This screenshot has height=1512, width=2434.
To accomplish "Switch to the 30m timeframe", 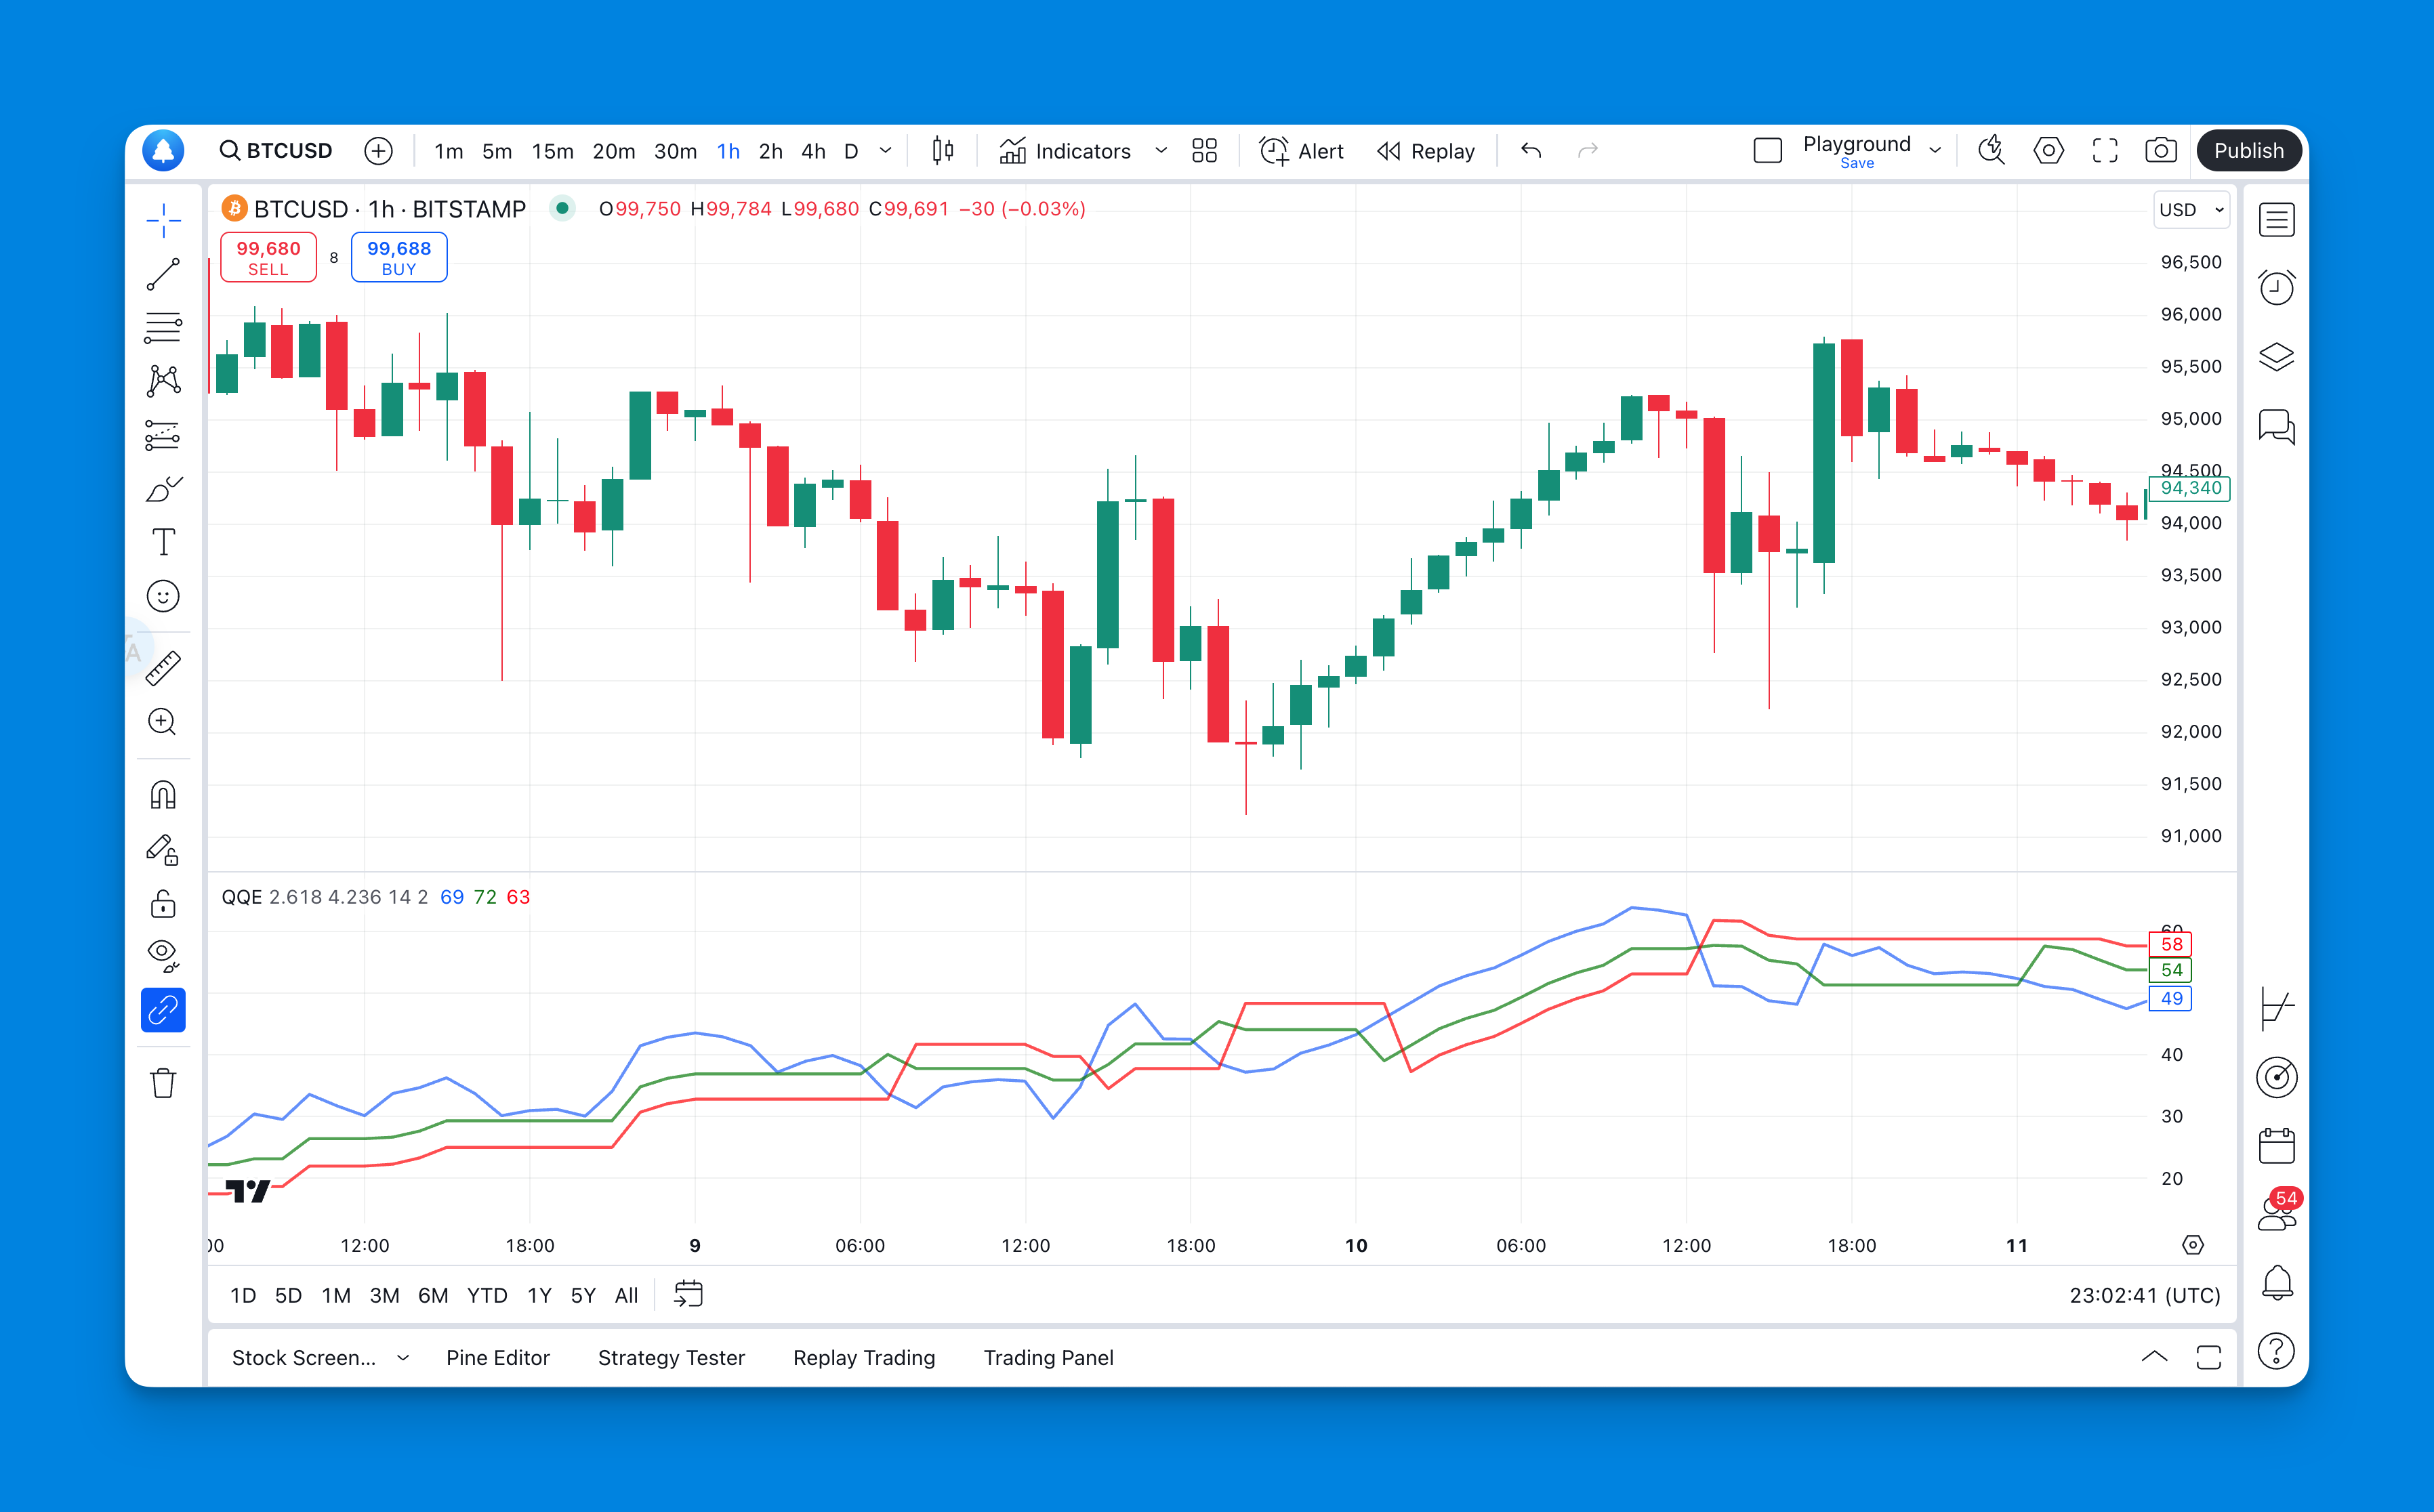I will (x=675, y=151).
